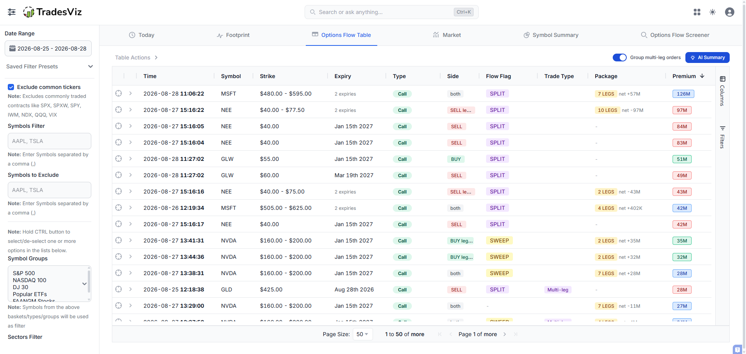Click the AI Summary button
The height and width of the screenshot is (354, 746).
[x=708, y=58]
